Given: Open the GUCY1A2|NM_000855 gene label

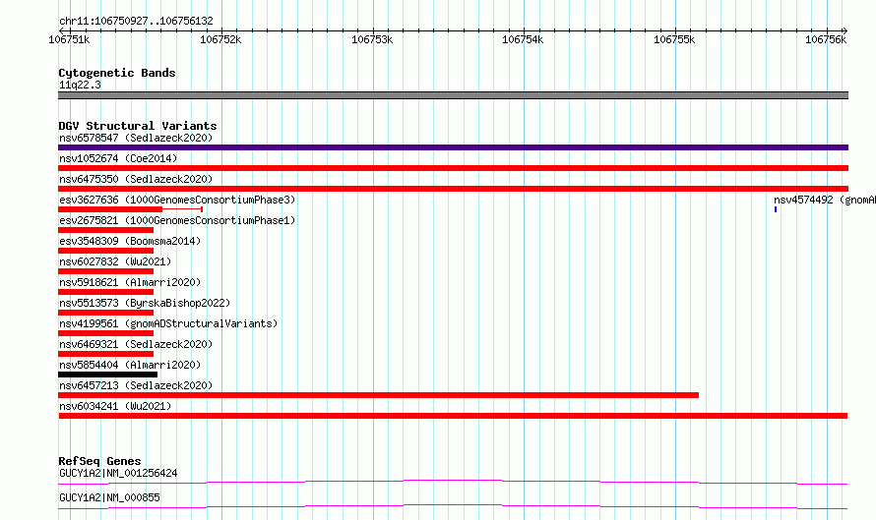Looking at the screenshot, I should (x=109, y=497).
